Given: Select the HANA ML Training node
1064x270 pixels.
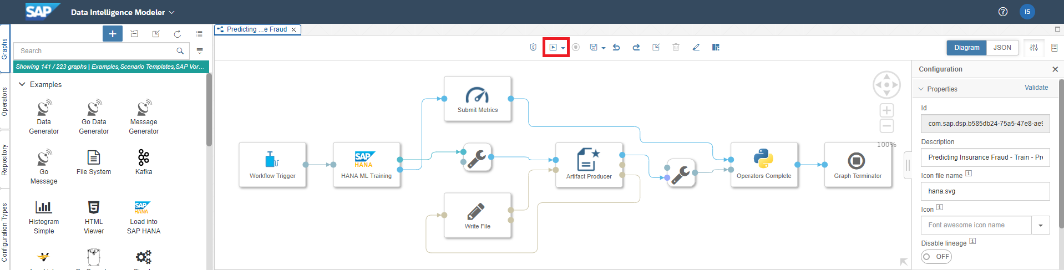Looking at the screenshot, I should tap(366, 165).
